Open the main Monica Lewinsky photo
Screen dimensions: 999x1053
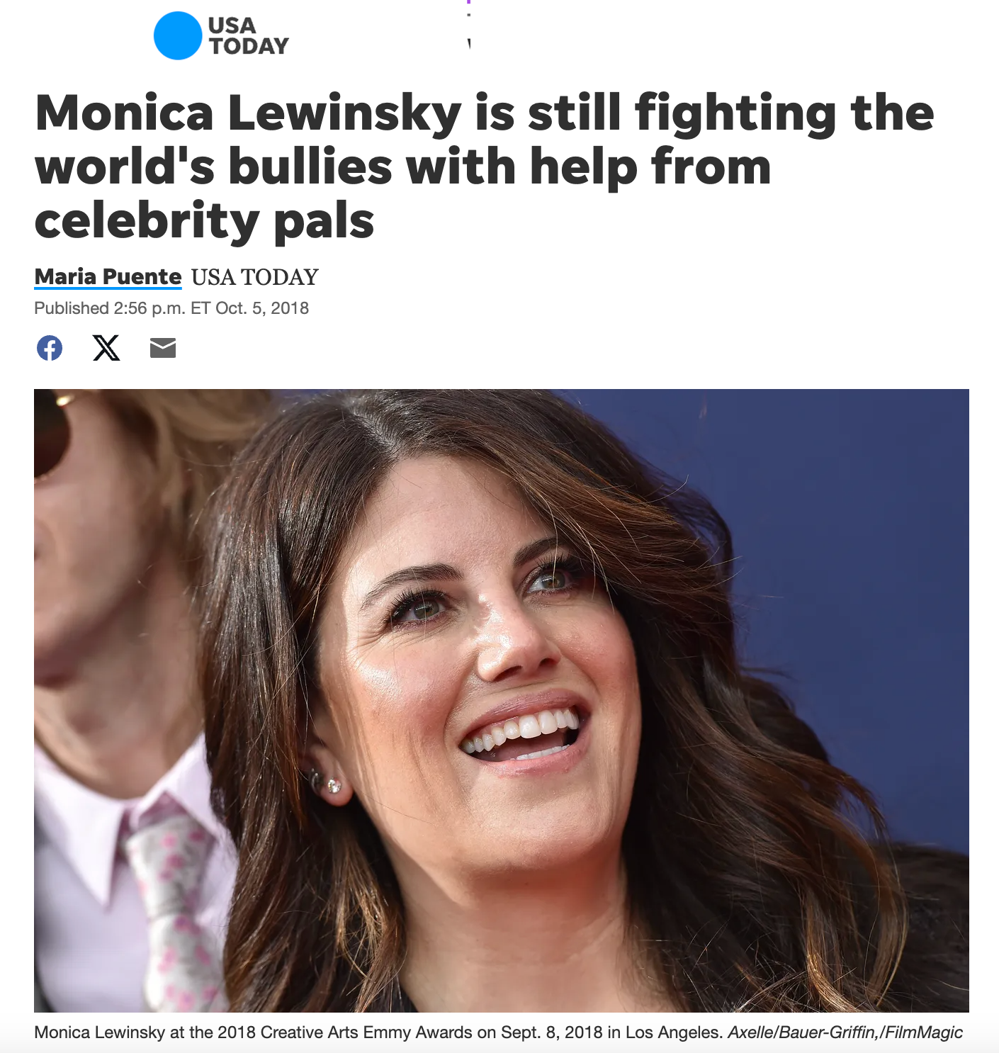coord(502,700)
